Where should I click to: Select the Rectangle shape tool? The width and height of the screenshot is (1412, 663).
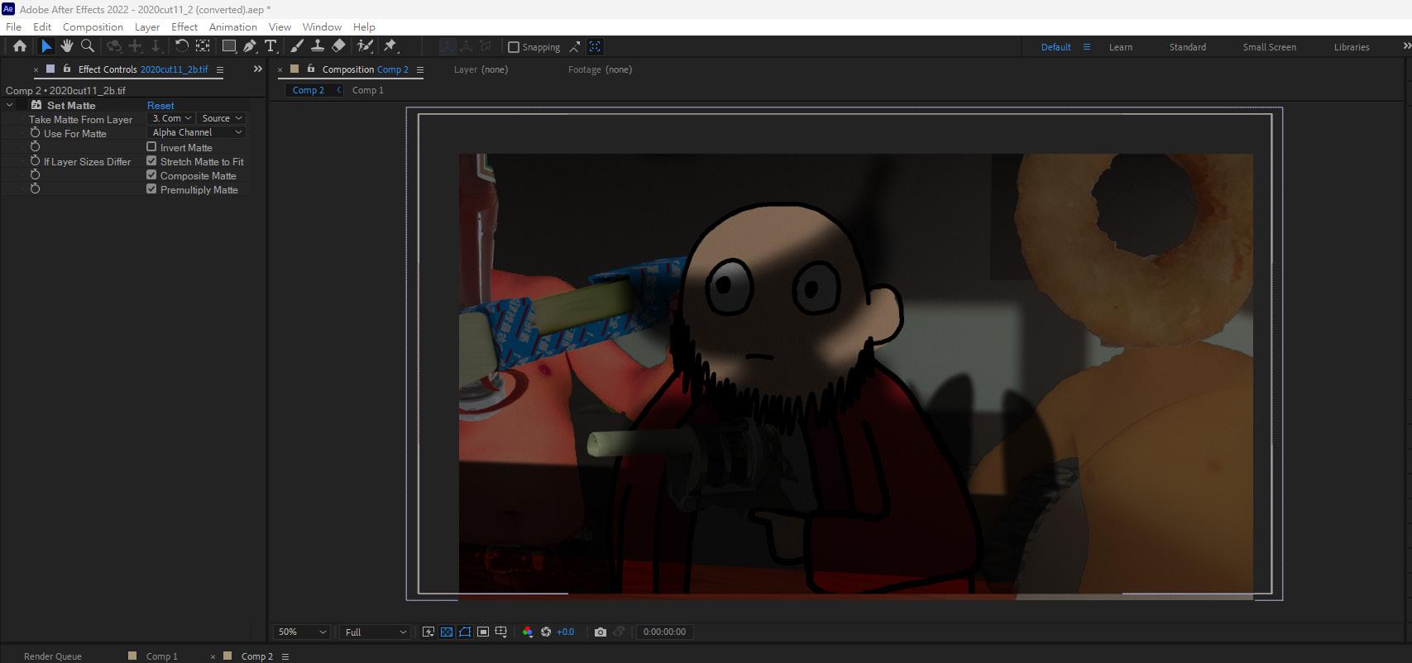[229, 46]
